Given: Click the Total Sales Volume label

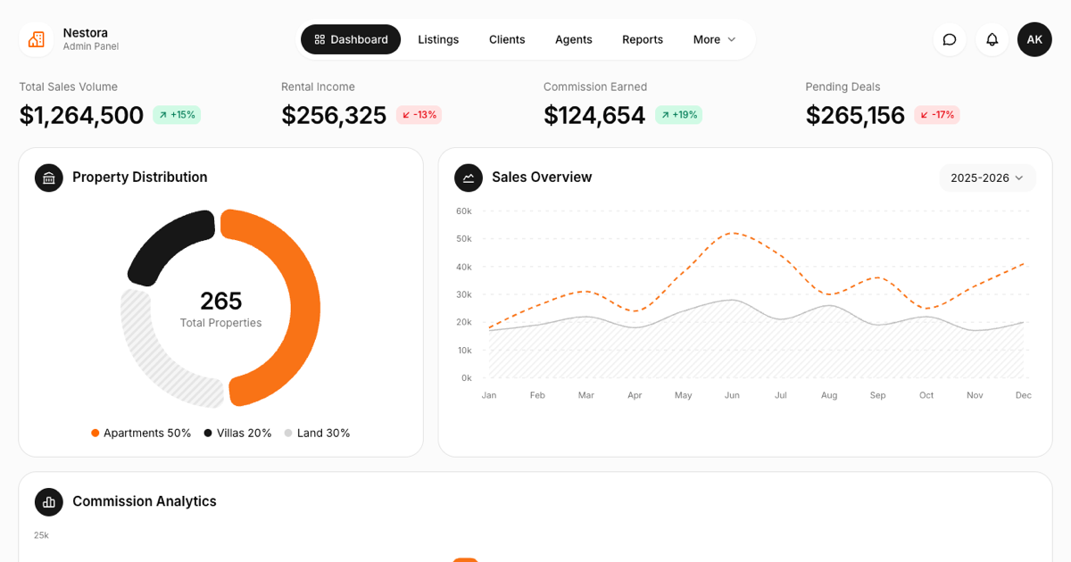Looking at the screenshot, I should coord(68,87).
